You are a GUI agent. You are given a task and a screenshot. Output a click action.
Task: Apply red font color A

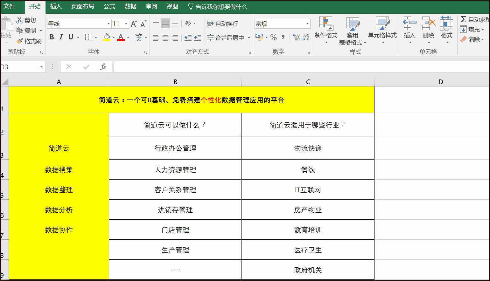pyautogui.click(x=121, y=37)
